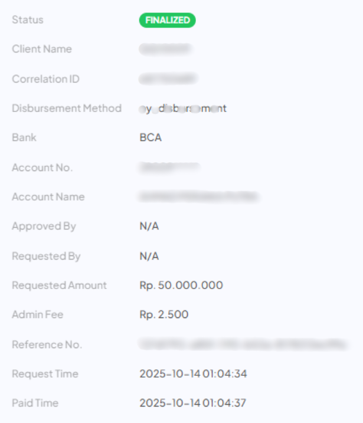Click the Admin Fee field label
Screen dimensions: 363x423
37,315
